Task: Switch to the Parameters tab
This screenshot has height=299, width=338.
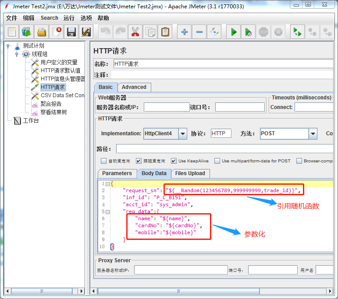Action: 117,173
